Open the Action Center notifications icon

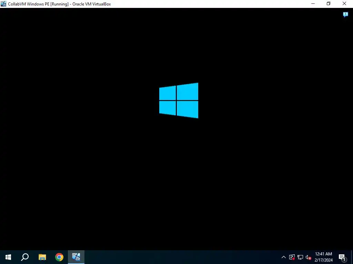pyautogui.click(x=342, y=257)
